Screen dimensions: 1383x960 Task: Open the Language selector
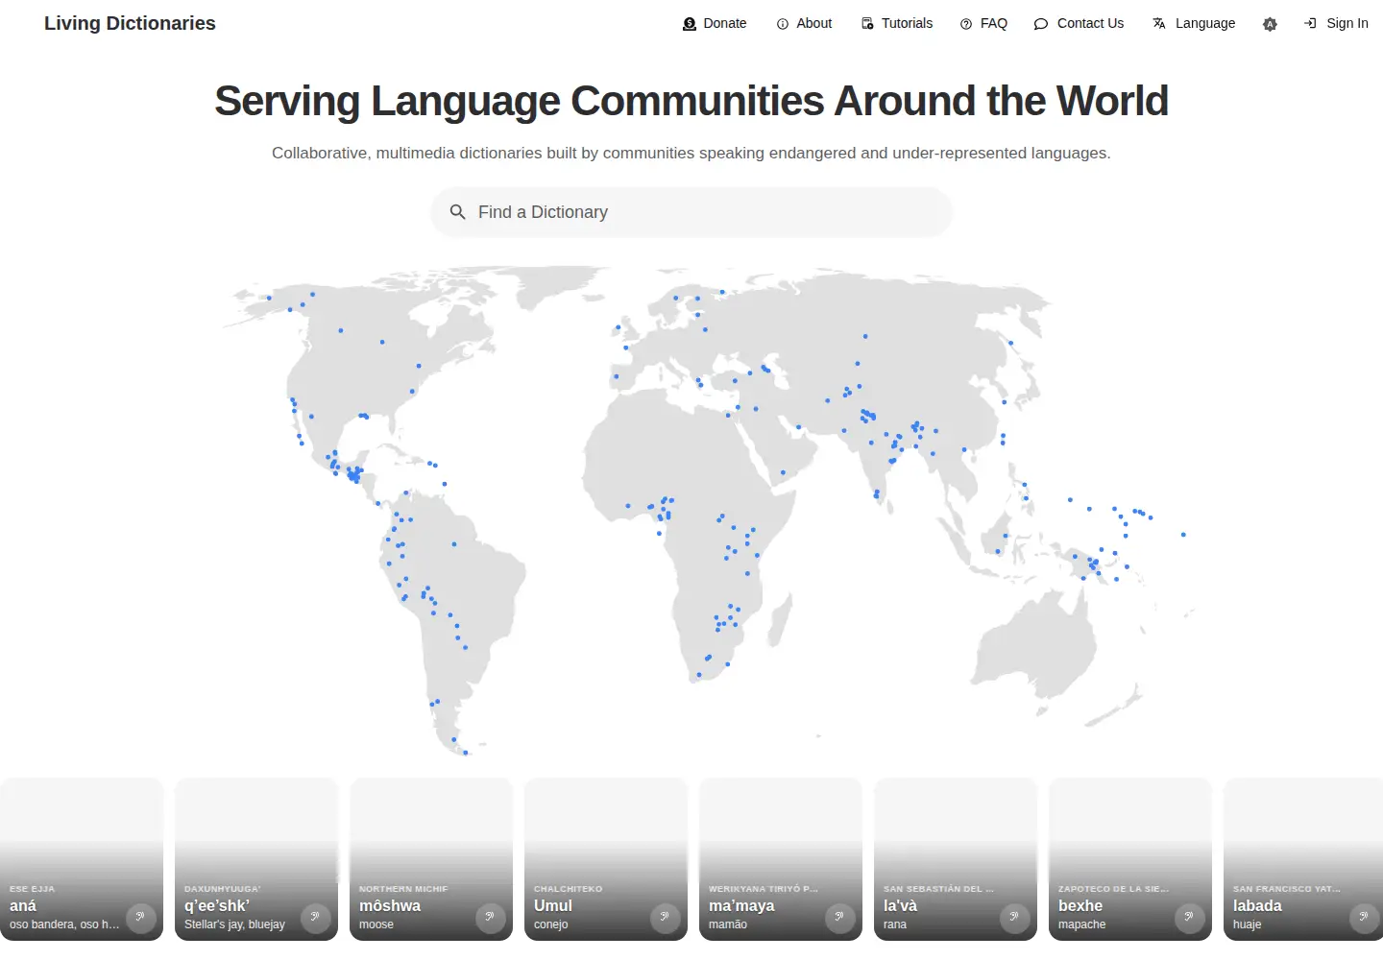pyautogui.click(x=1194, y=24)
